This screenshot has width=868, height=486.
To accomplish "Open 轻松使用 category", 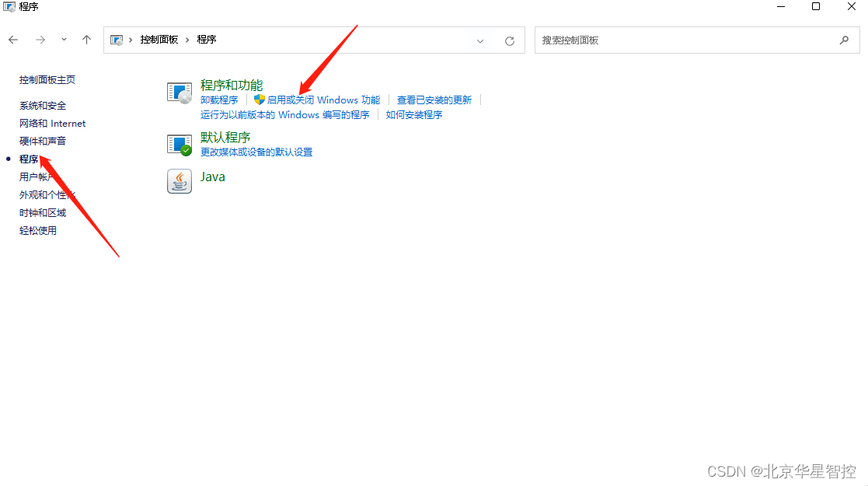I will coord(37,230).
